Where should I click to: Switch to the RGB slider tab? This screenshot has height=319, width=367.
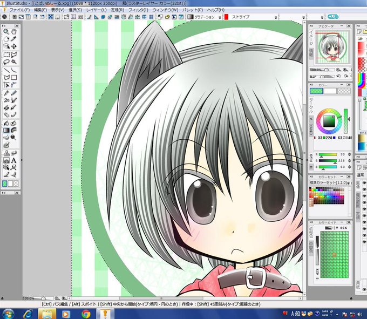(x=311, y=158)
